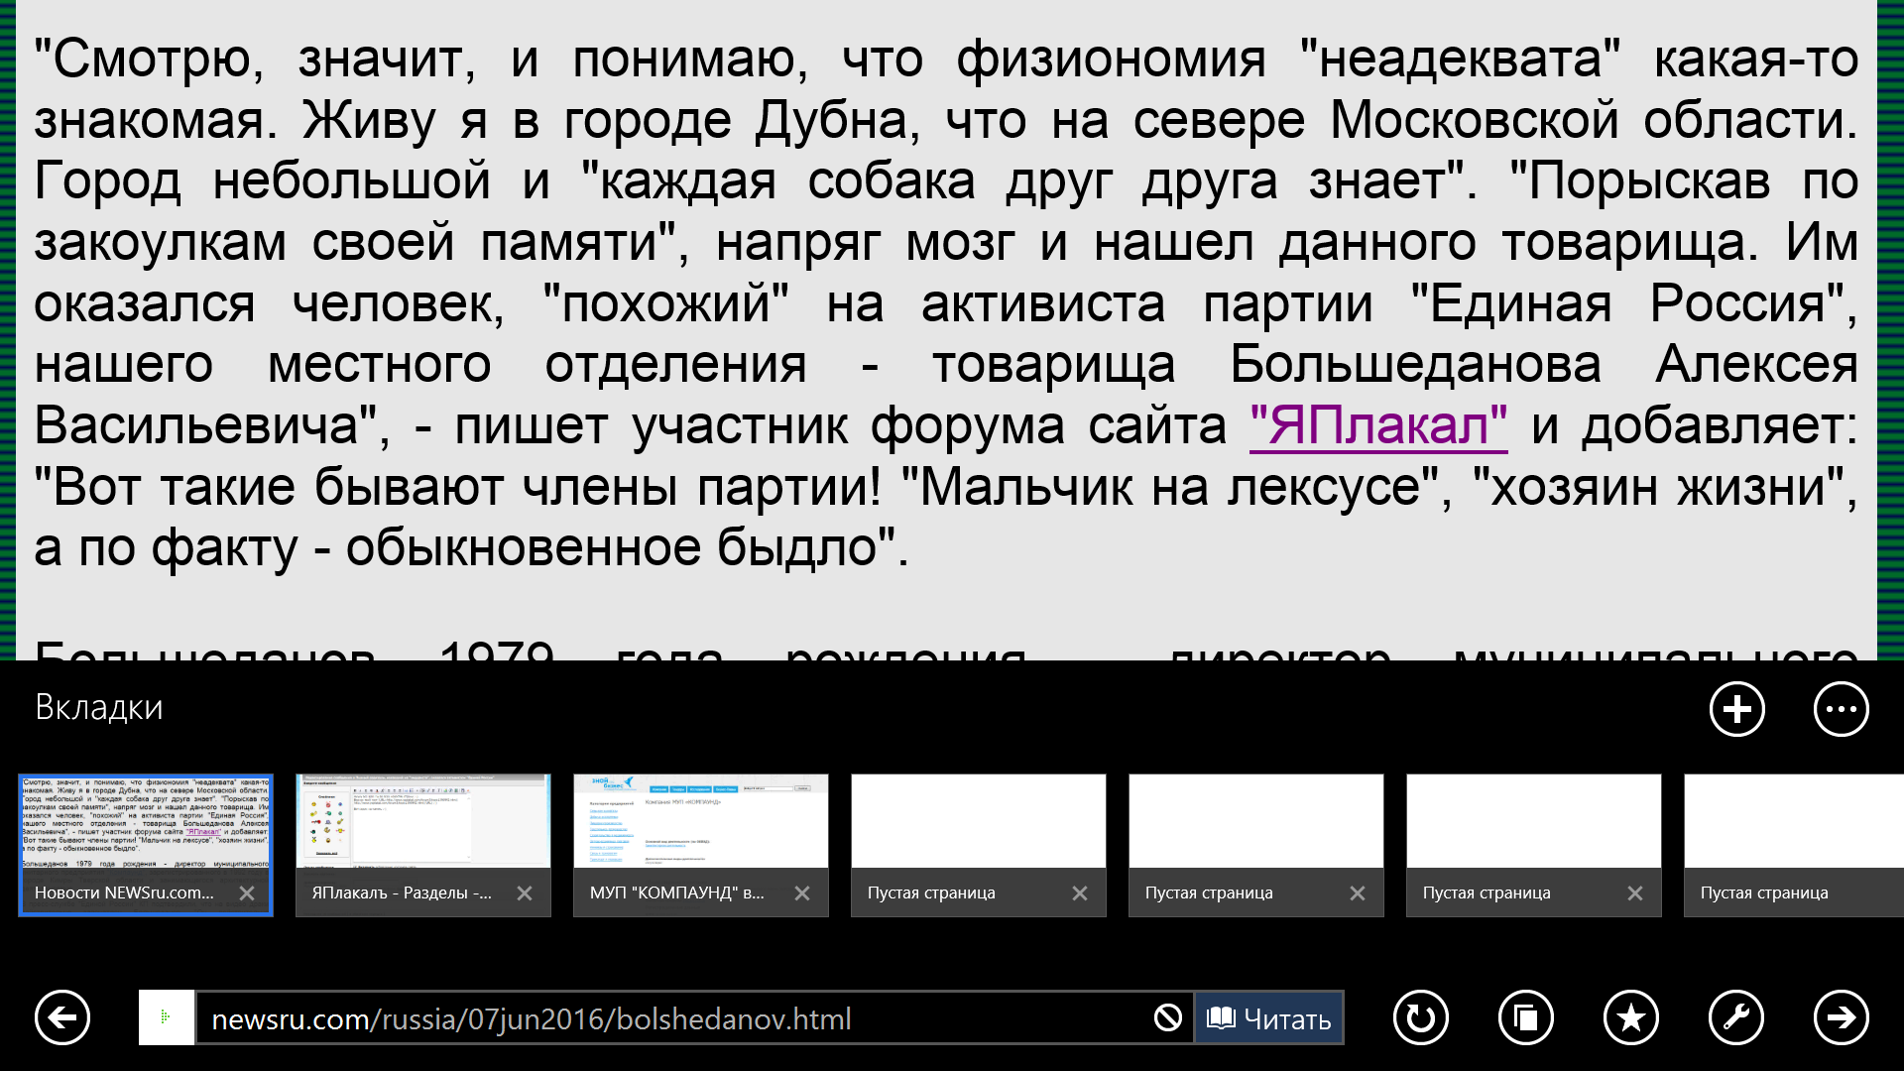Switch to the МУП "КОМПАУНД" tab
This screenshot has height=1071, width=1904.
coord(701,845)
